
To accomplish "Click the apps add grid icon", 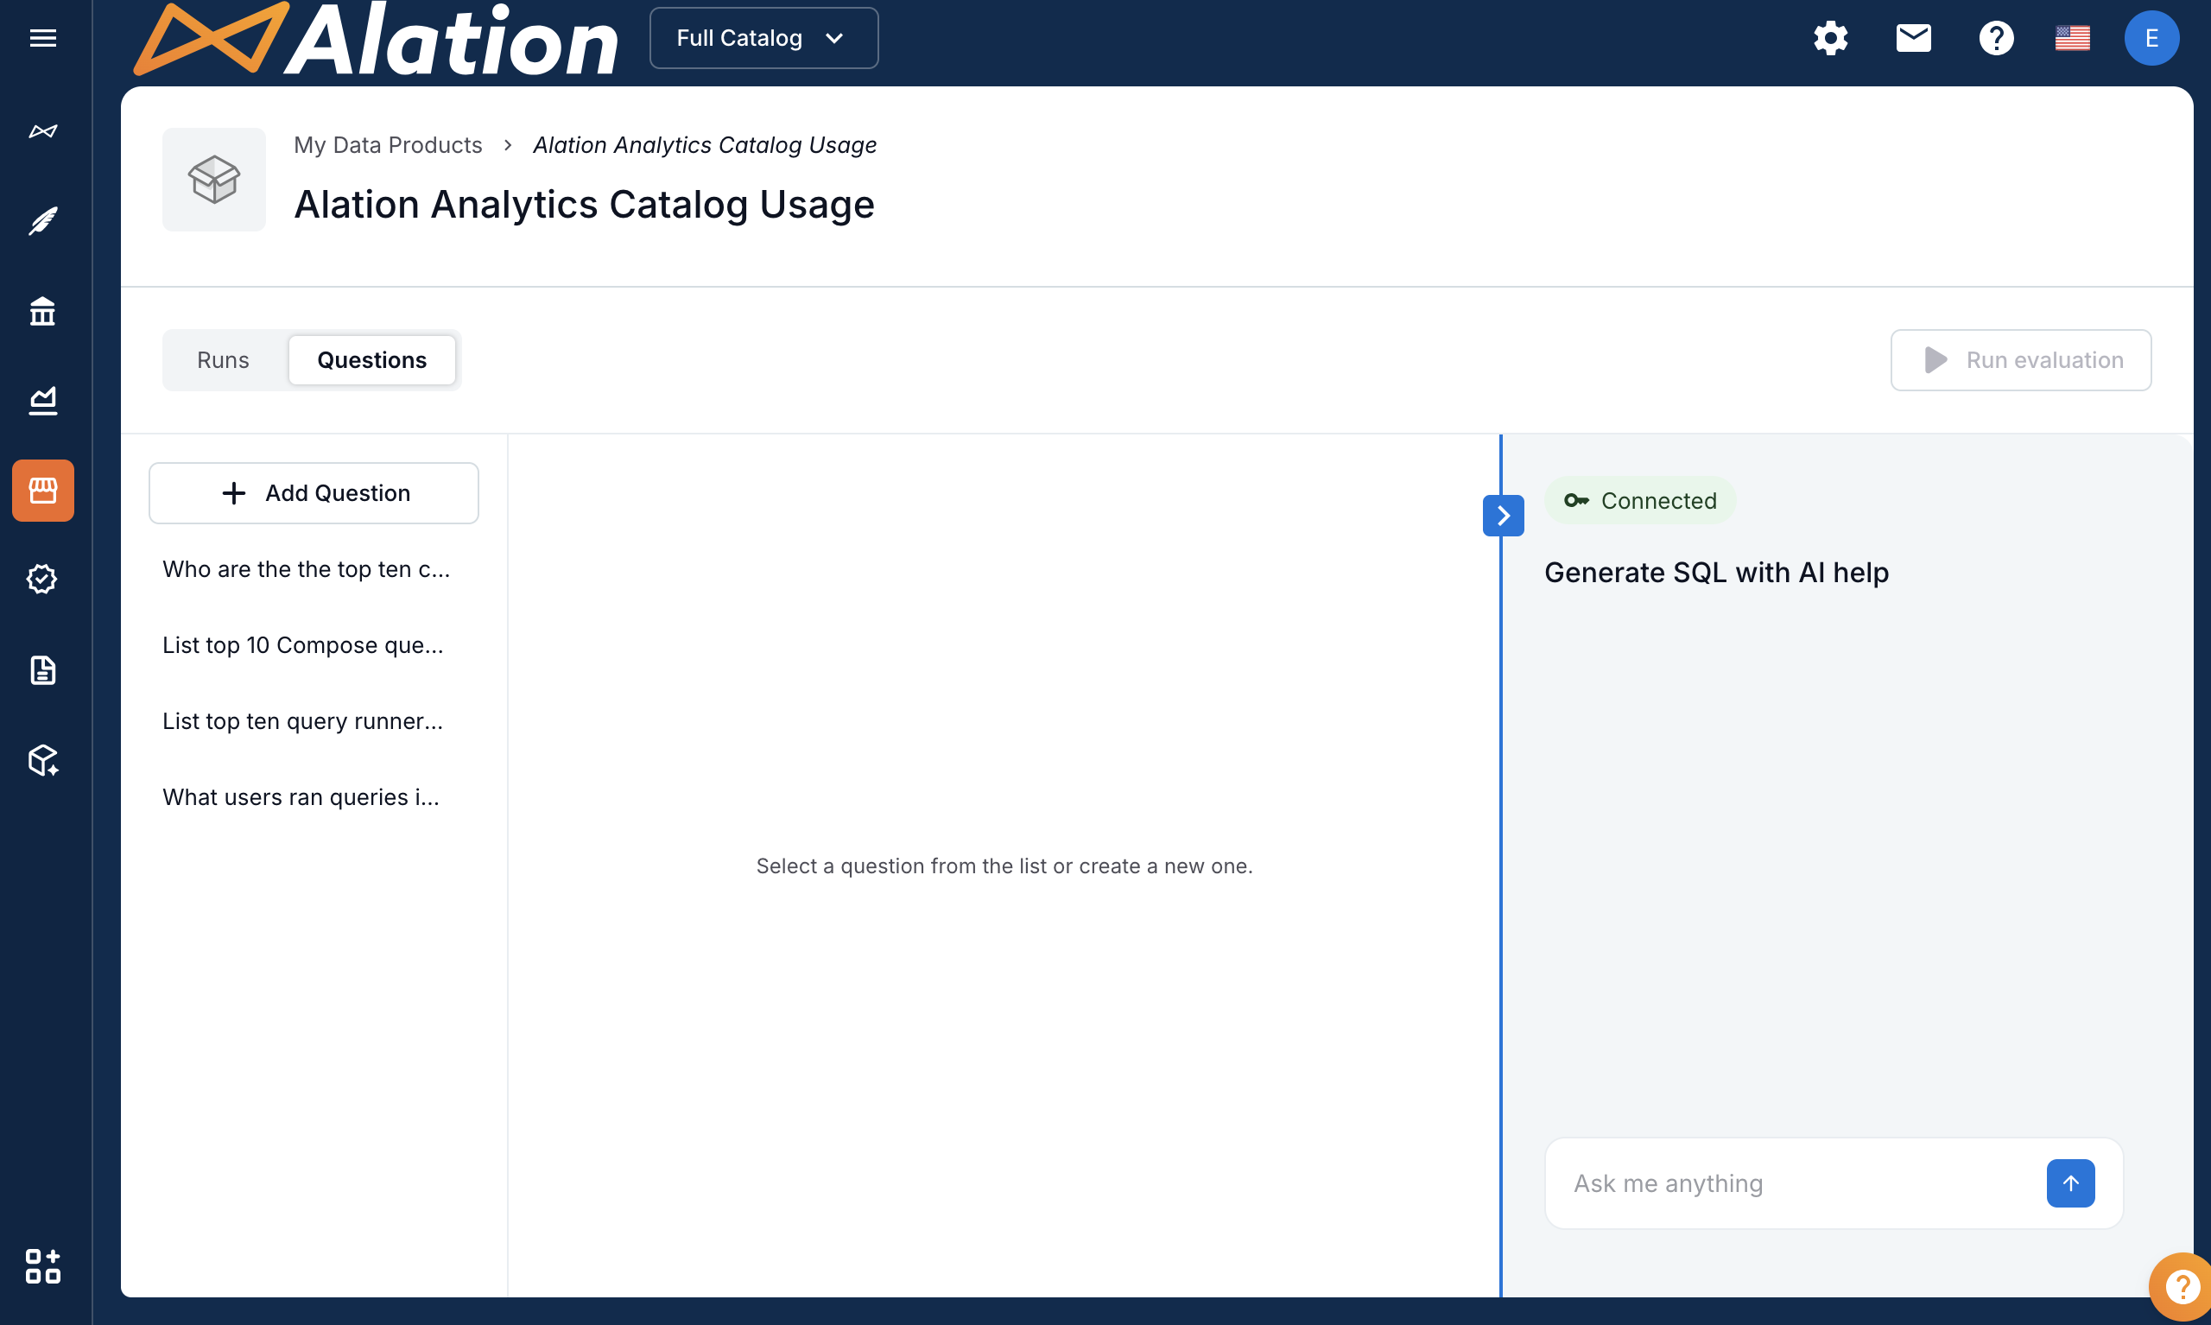I will point(43,1265).
